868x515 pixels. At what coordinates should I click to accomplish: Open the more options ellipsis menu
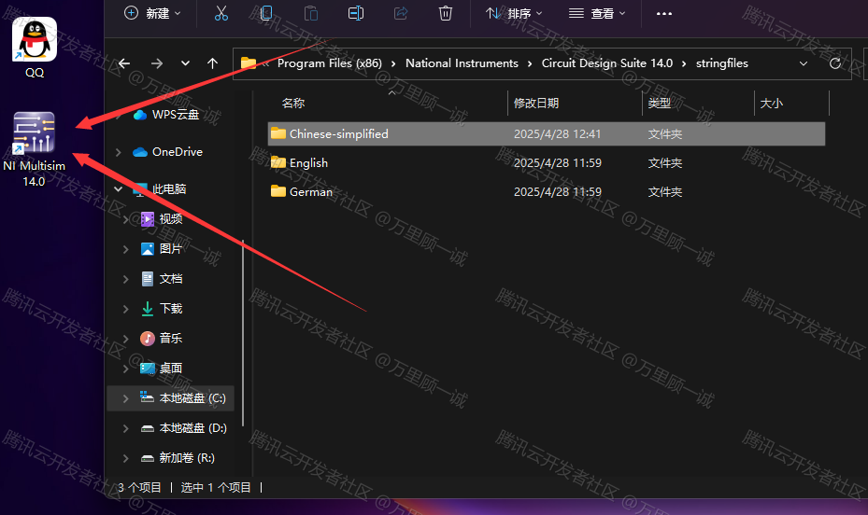click(x=664, y=13)
